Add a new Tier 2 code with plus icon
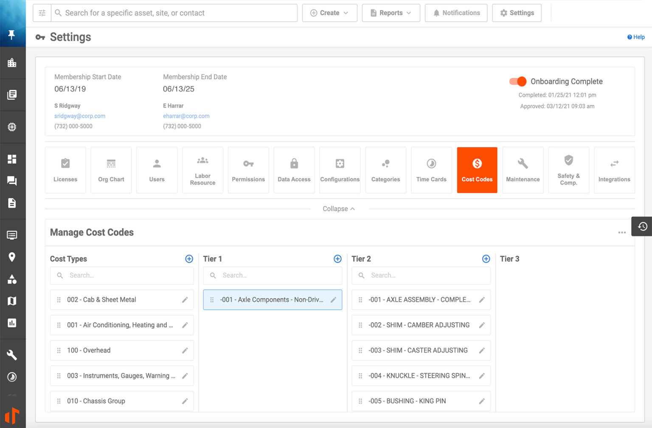 pos(486,259)
